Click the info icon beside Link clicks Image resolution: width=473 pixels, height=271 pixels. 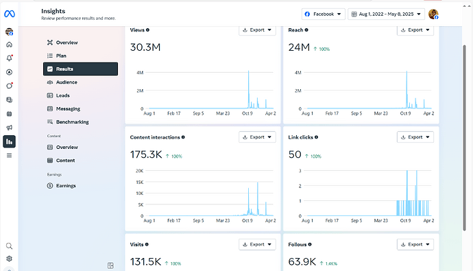(x=316, y=137)
